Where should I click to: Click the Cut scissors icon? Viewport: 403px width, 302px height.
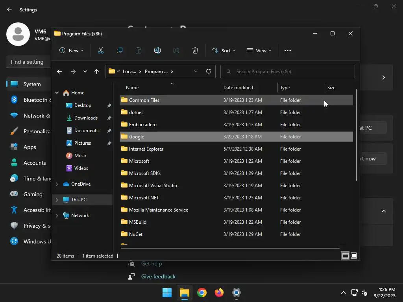click(101, 51)
